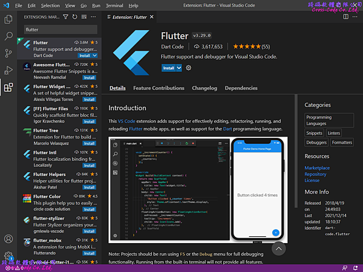Switch to the Dependencies tab

(x=241, y=88)
